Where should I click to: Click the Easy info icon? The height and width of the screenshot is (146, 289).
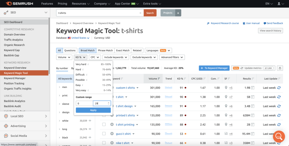[x=83, y=85]
